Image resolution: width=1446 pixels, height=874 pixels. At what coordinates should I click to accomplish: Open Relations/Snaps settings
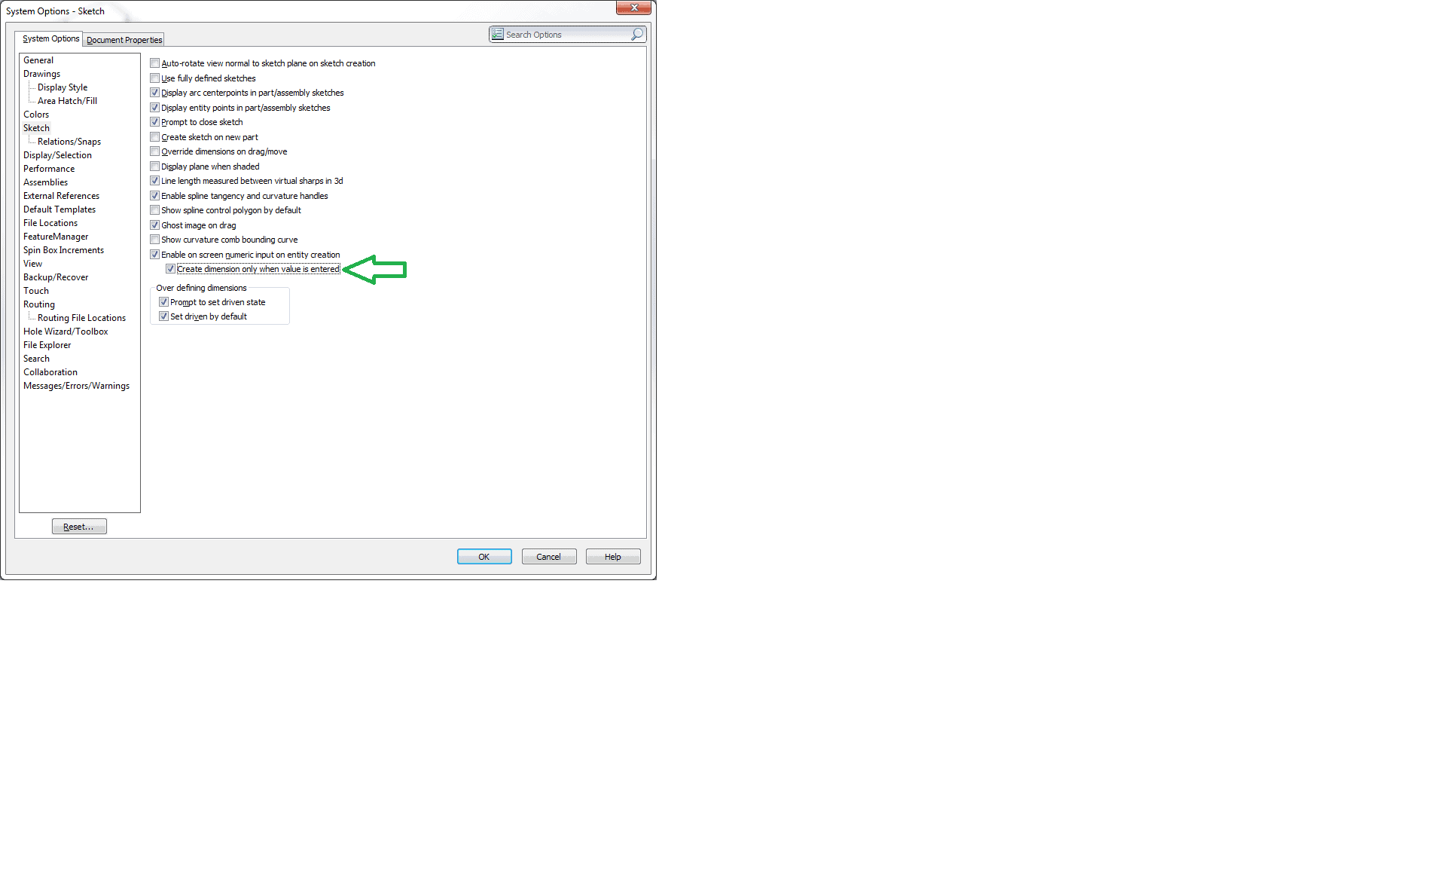(69, 142)
